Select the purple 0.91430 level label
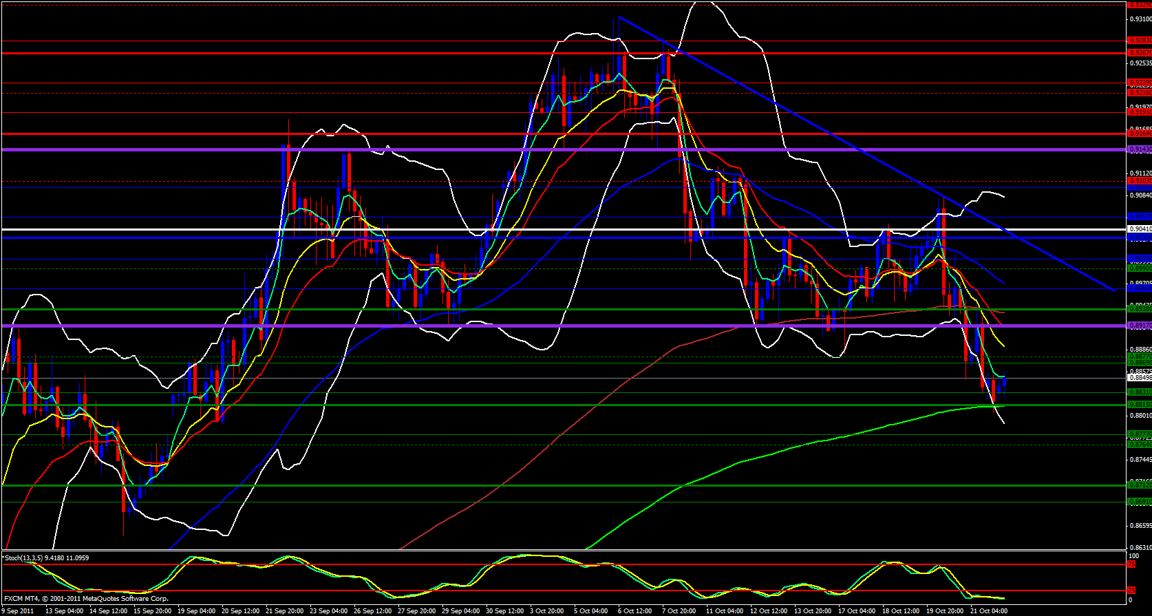This screenshot has height=616, width=1152. (x=1139, y=149)
